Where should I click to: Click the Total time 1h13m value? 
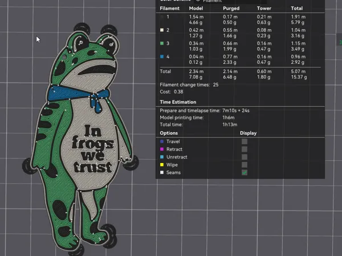tap(230, 125)
